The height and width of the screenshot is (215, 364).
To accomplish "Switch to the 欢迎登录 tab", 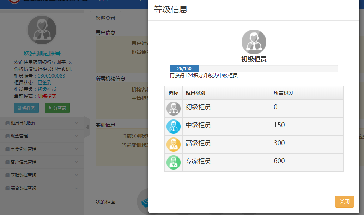I will (x=105, y=18).
